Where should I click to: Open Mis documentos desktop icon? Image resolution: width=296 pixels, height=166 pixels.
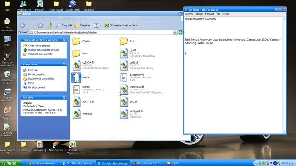[7, 24]
